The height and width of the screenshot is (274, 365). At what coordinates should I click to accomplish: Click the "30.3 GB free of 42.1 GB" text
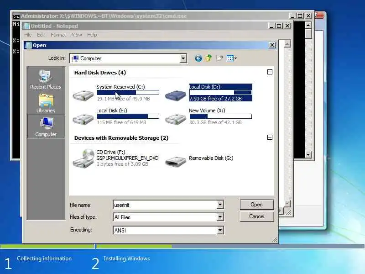click(x=215, y=122)
